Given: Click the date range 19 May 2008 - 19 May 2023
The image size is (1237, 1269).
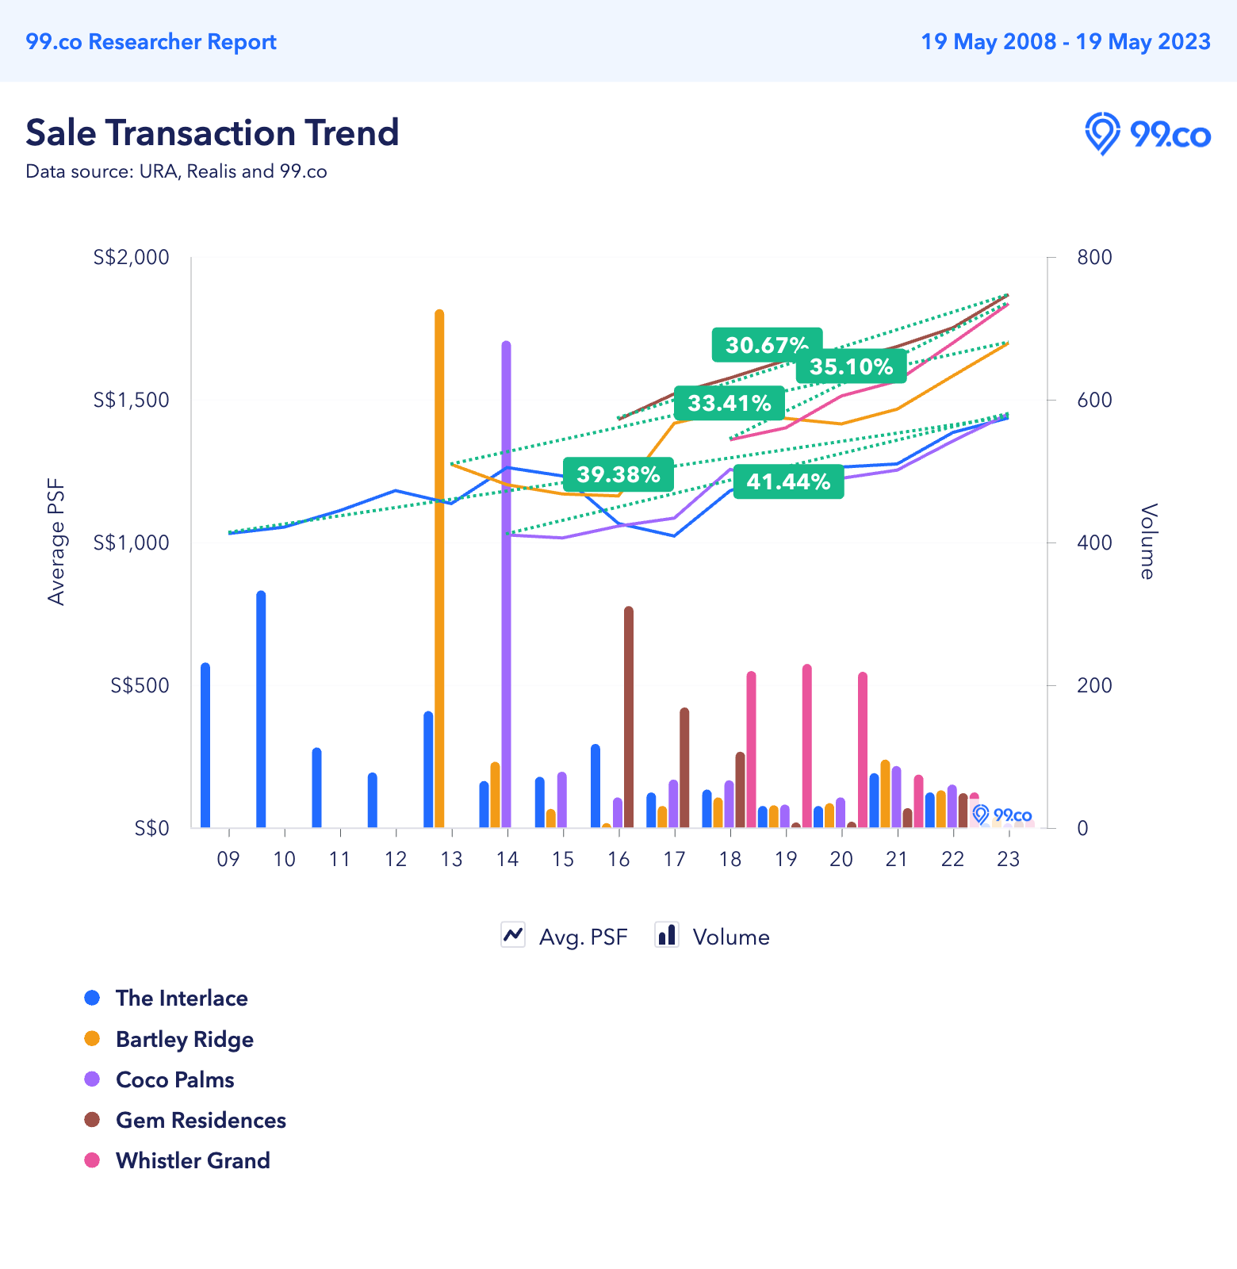Looking at the screenshot, I should coord(1066,41).
